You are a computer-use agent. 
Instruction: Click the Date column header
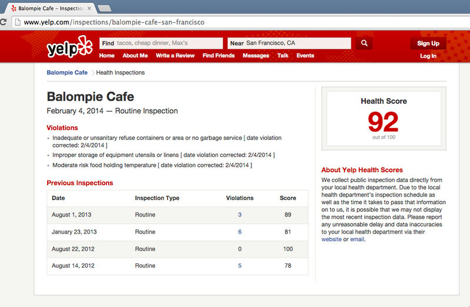[x=58, y=198]
